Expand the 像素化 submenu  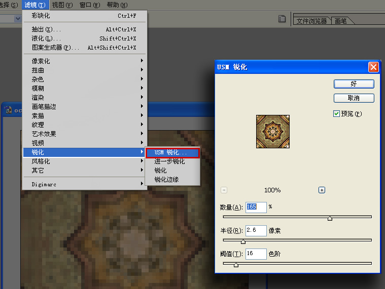[85, 61]
